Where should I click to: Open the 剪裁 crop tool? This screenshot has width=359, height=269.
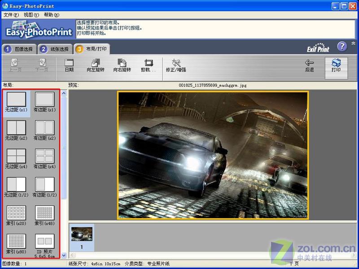(x=149, y=65)
